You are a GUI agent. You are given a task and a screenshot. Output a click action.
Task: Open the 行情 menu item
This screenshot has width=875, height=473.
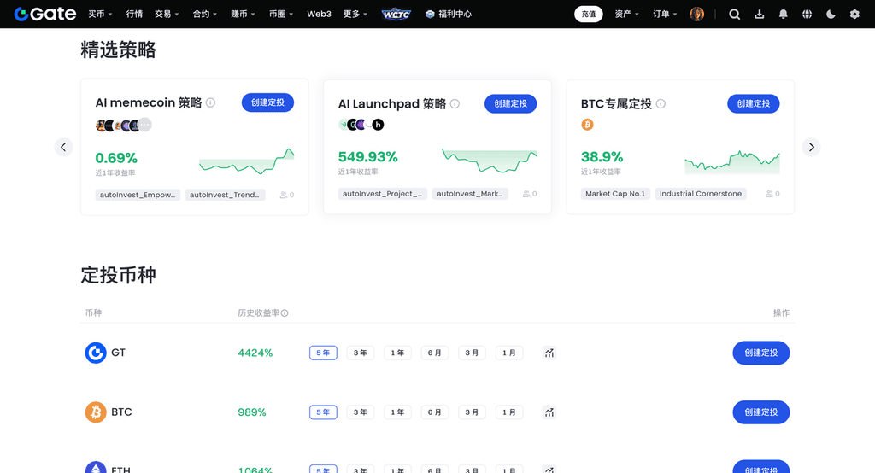tap(134, 15)
